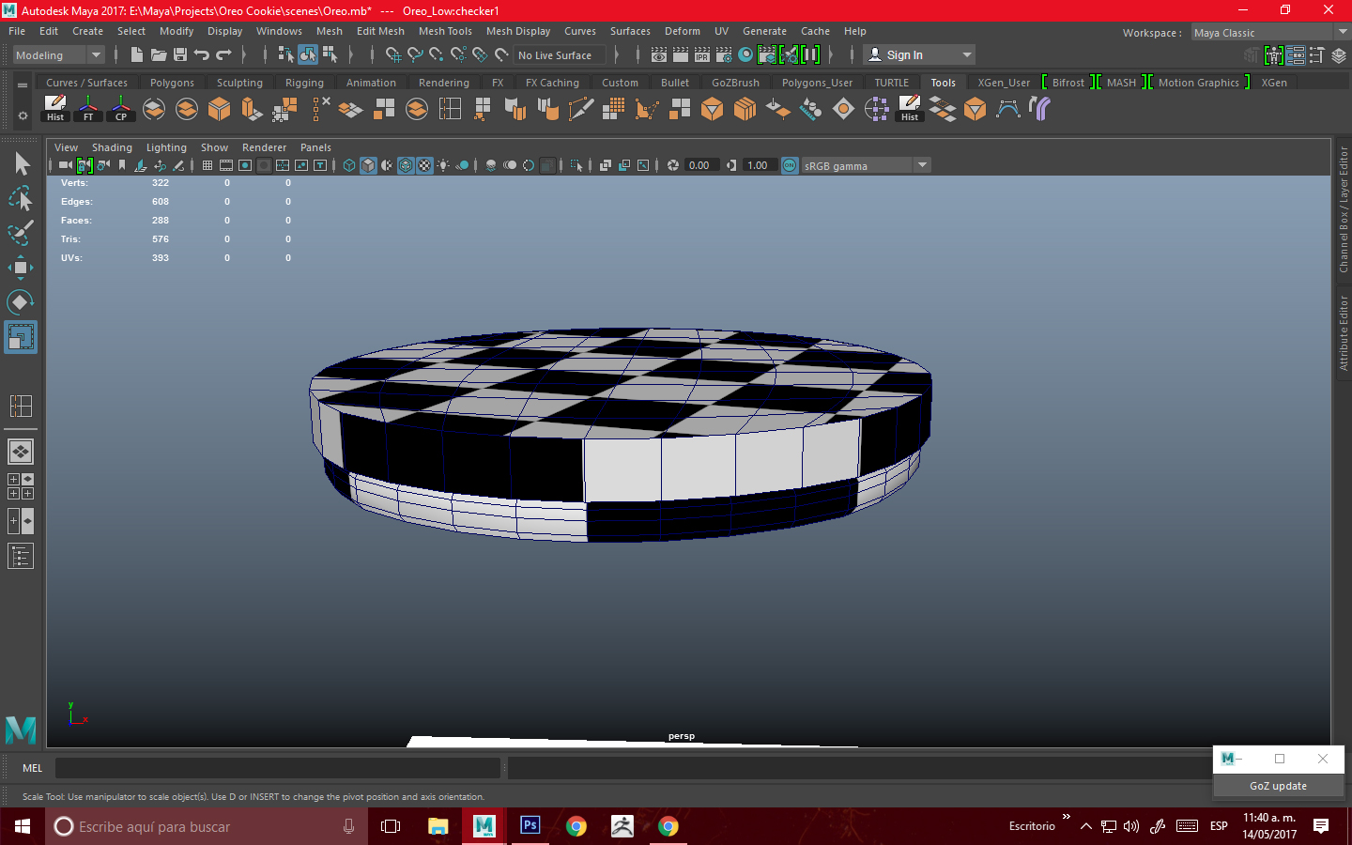The width and height of the screenshot is (1352, 845).
Task: Switch to the Sculpting shelf tab
Action: (239, 83)
